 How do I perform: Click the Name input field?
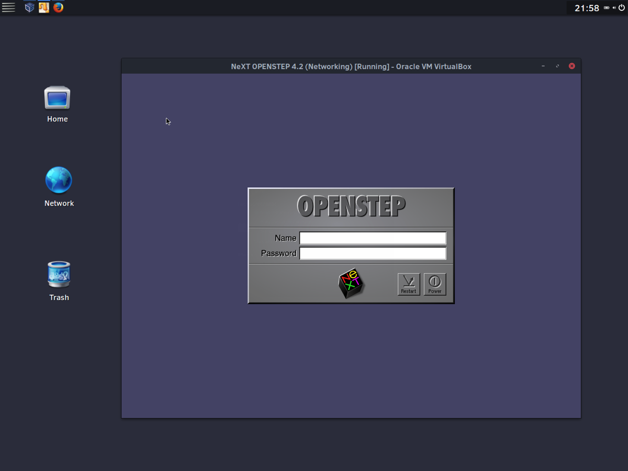tap(373, 238)
